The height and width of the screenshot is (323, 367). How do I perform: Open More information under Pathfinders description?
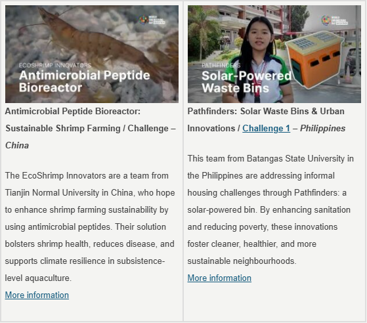pyautogui.click(x=219, y=278)
